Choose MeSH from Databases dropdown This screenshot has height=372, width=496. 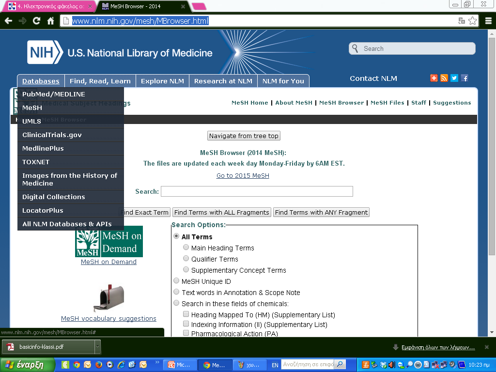71,108
